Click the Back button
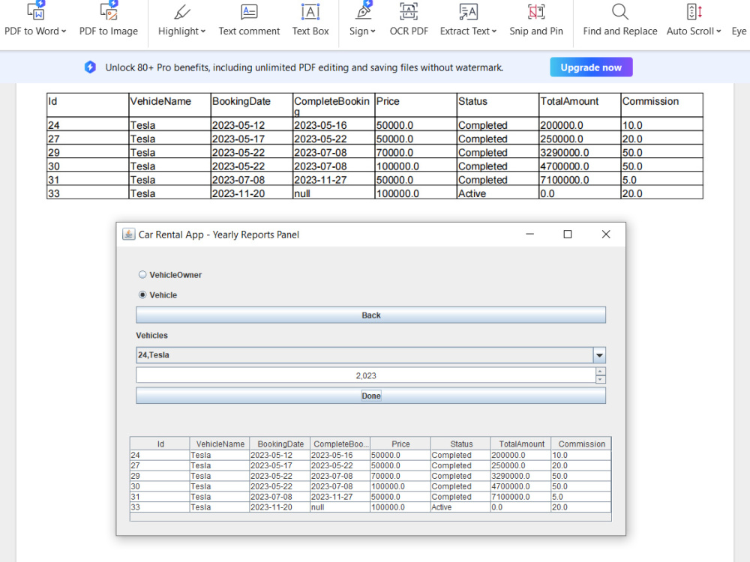This screenshot has width=750, height=562. coord(370,315)
